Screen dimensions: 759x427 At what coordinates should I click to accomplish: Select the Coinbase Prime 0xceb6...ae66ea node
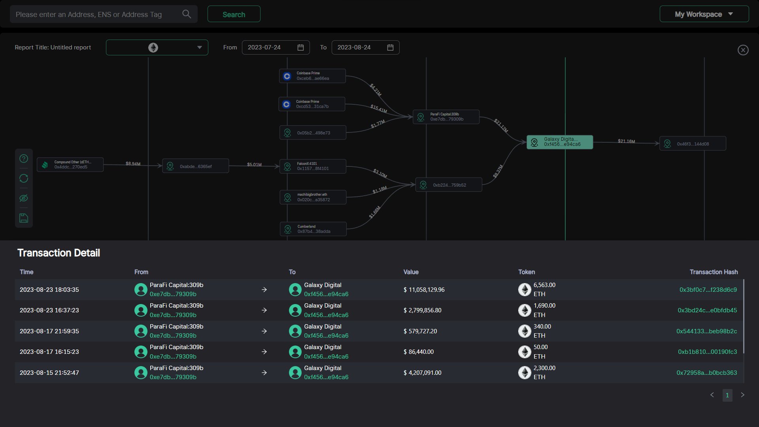[312, 76]
